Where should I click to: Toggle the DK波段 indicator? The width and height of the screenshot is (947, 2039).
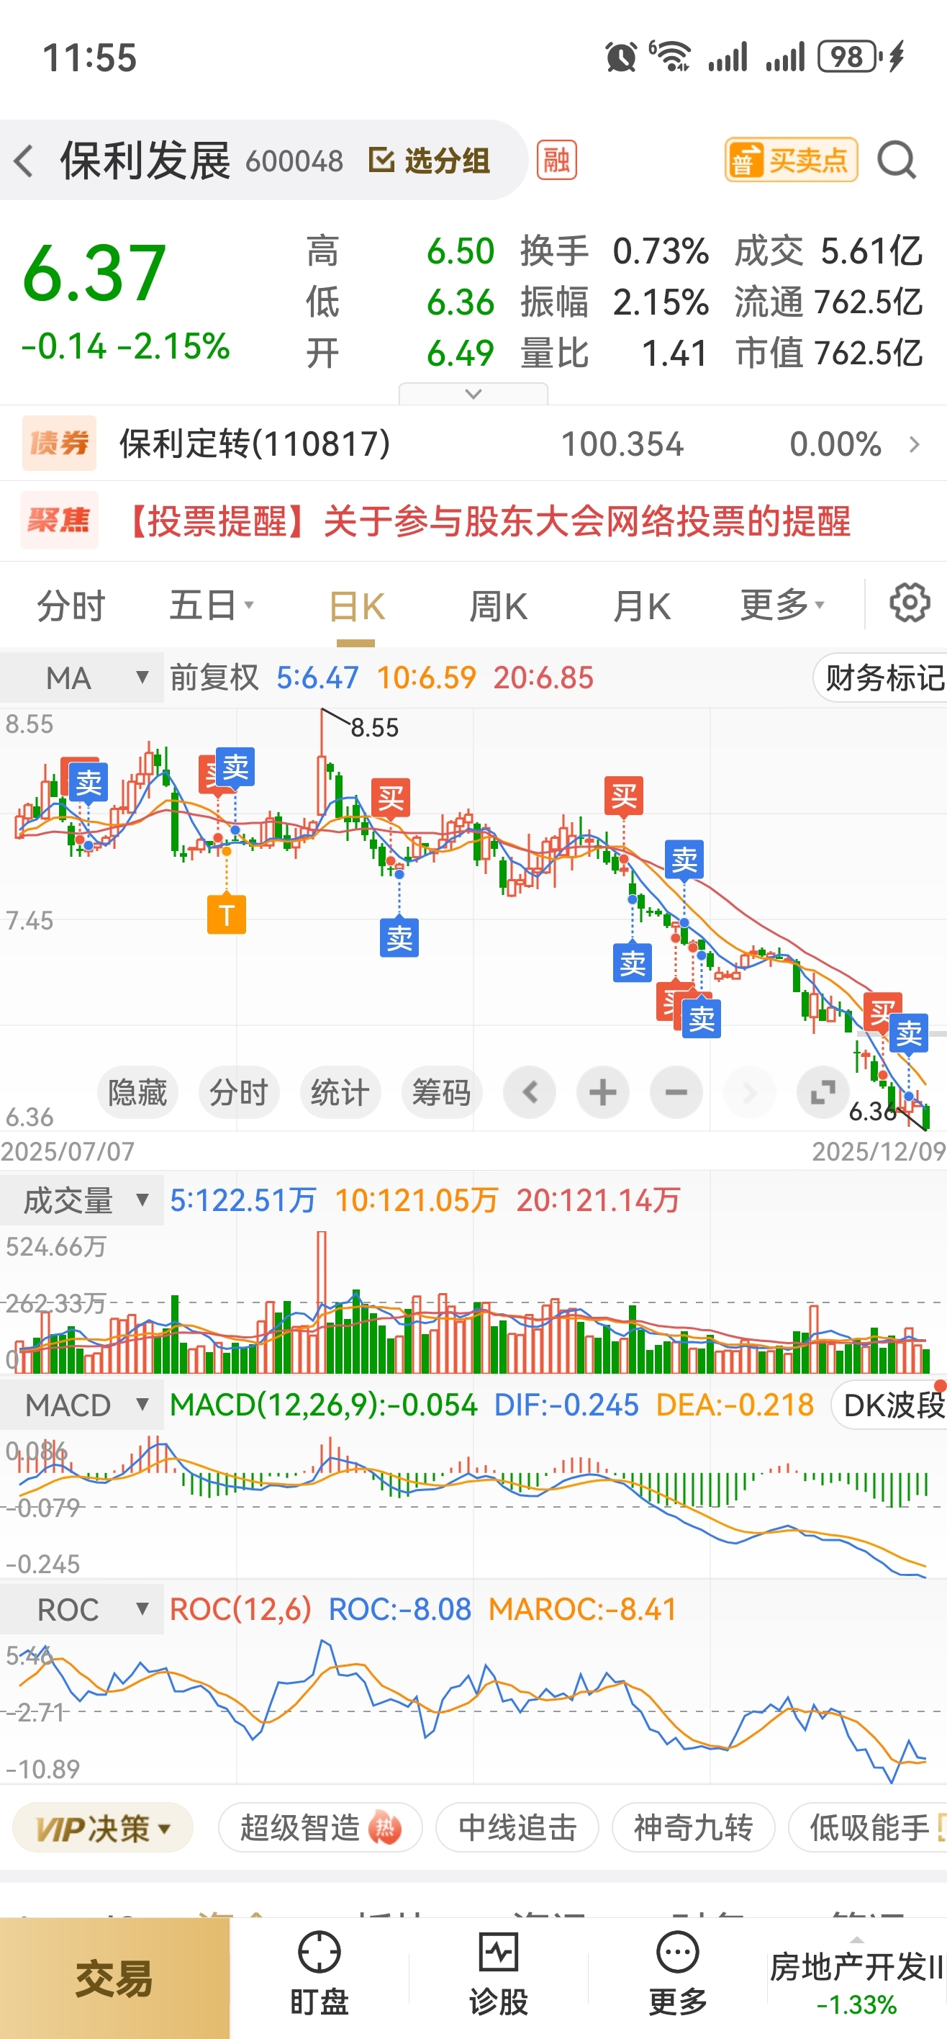tap(890, 1405)
